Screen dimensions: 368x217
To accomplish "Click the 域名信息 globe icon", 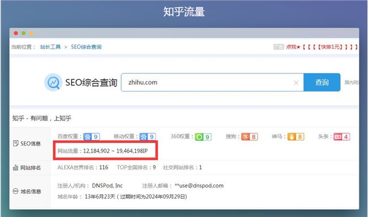I will 15,191.
